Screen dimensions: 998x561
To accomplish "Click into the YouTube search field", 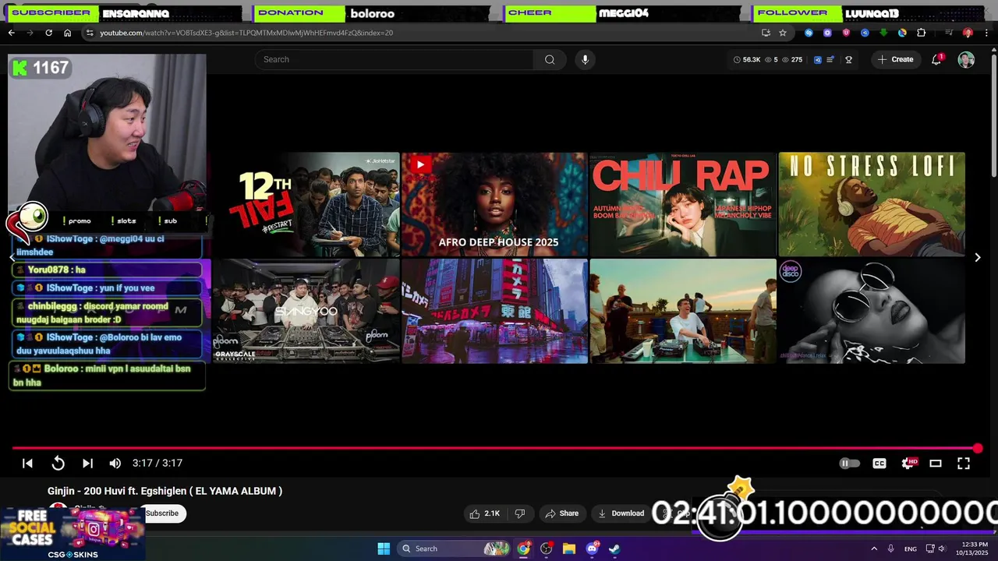I will [395, 59].
